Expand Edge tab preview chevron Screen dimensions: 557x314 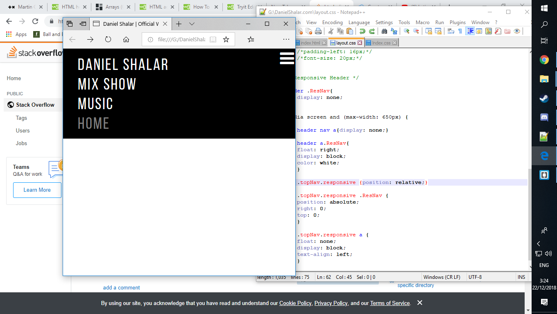[192, 24]
